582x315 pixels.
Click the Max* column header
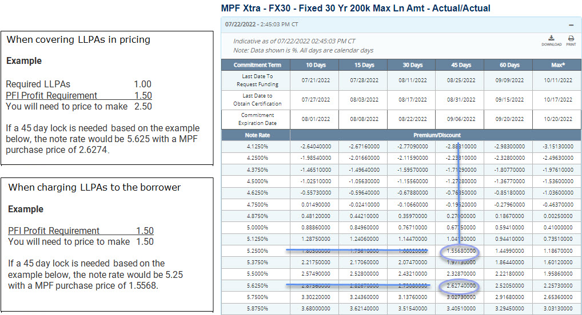557,65
